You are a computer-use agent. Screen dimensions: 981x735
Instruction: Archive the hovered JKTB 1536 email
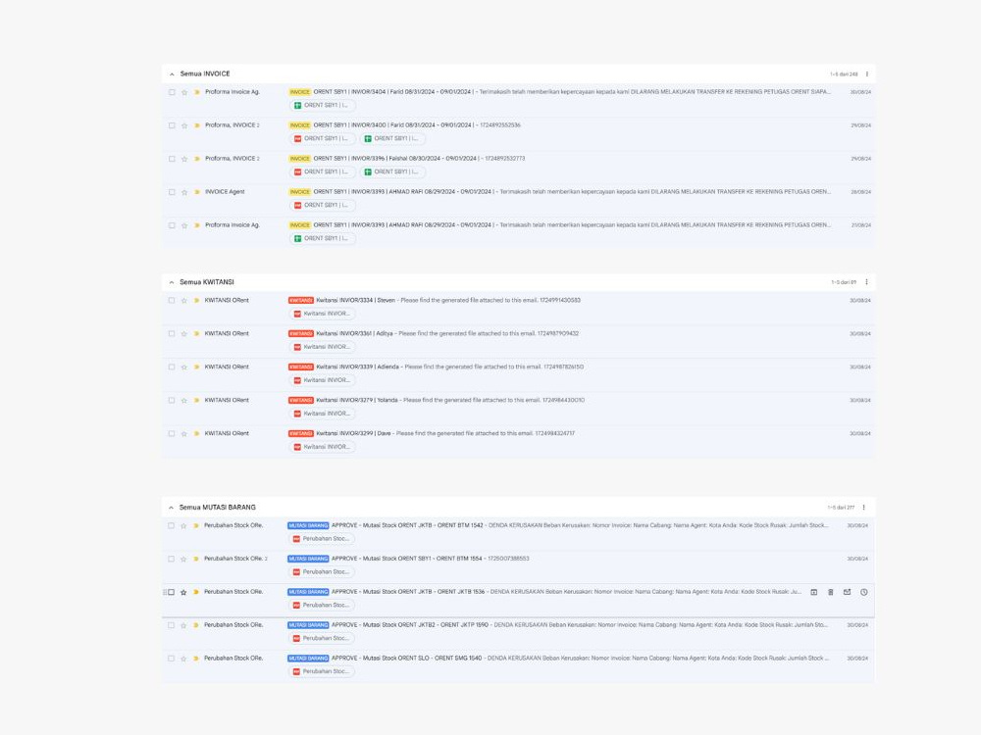[x=814, y=592]
